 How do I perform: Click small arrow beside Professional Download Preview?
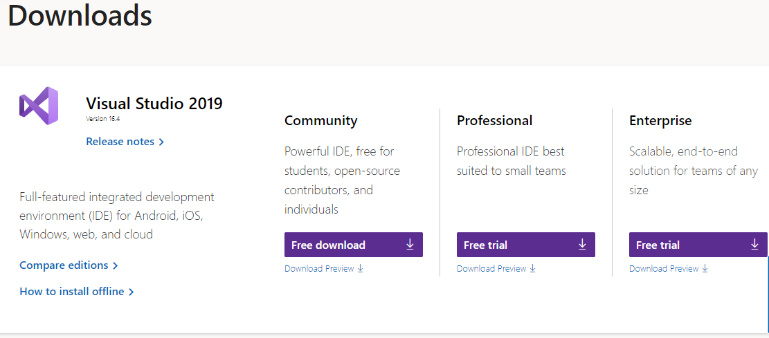click(x=532, y=268)
